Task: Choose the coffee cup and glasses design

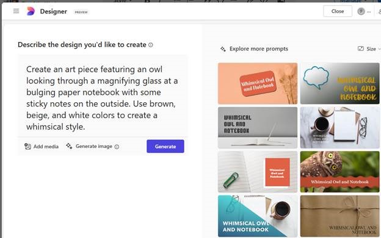Action: (339, 128)
